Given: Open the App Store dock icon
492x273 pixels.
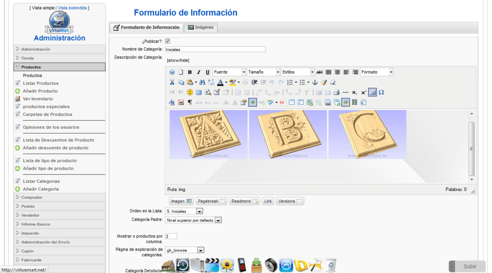Looking at the screenshot, I should click(286, 265).
